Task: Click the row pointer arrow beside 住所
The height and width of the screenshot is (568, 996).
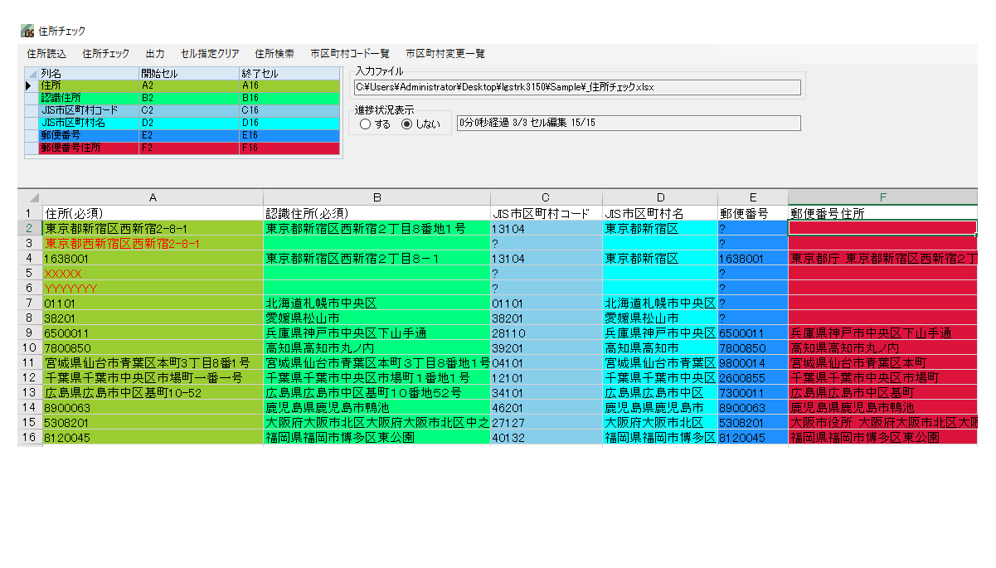Action: 29,85
